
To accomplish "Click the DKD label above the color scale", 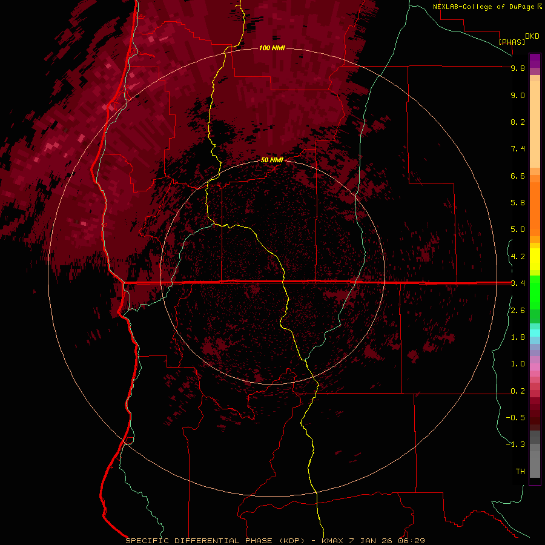I will pyautogui.click(x=532, y=36).
